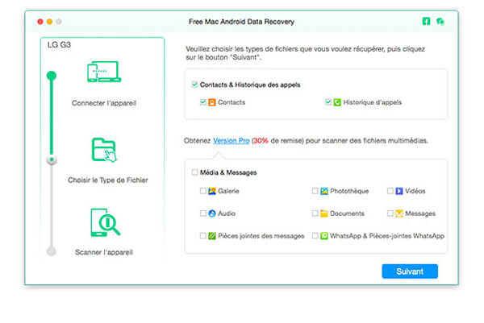Click the green Historique d'appels phone icon
The image size is (484, 323).
click(337, 102)
